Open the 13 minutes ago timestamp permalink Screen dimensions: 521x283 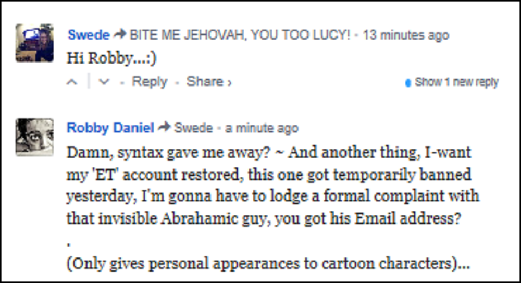405,35
